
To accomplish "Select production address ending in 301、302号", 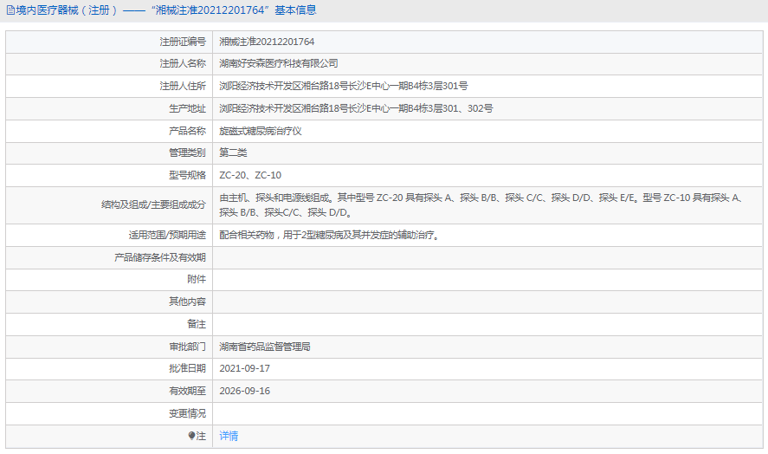I will point(356,108).
